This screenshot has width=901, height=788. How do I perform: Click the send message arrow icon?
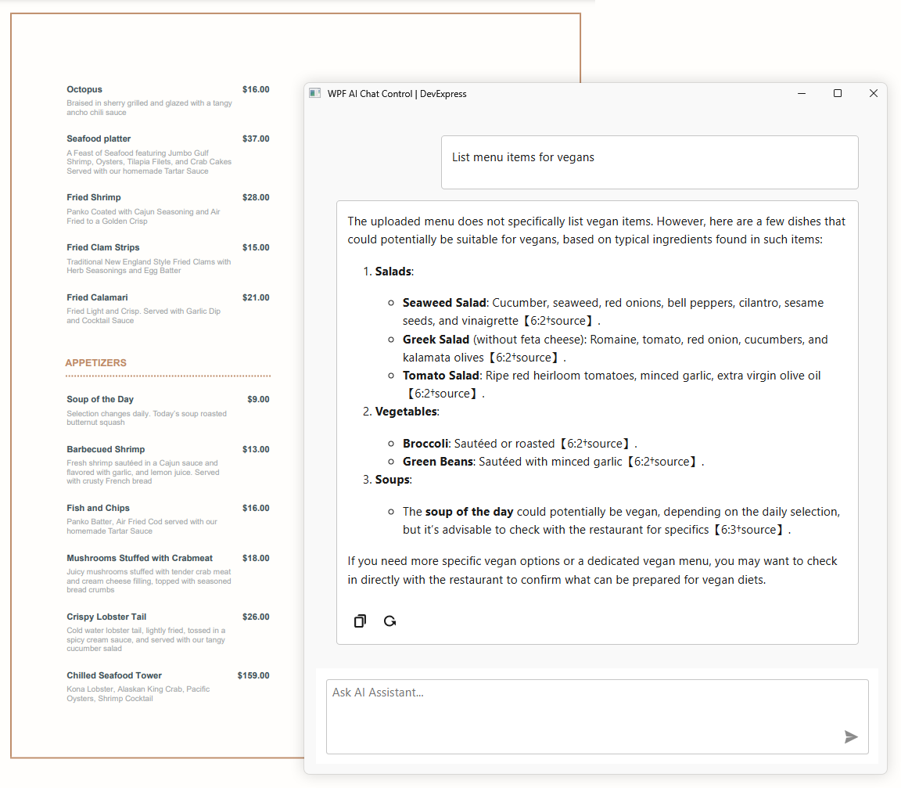(851, 736)
